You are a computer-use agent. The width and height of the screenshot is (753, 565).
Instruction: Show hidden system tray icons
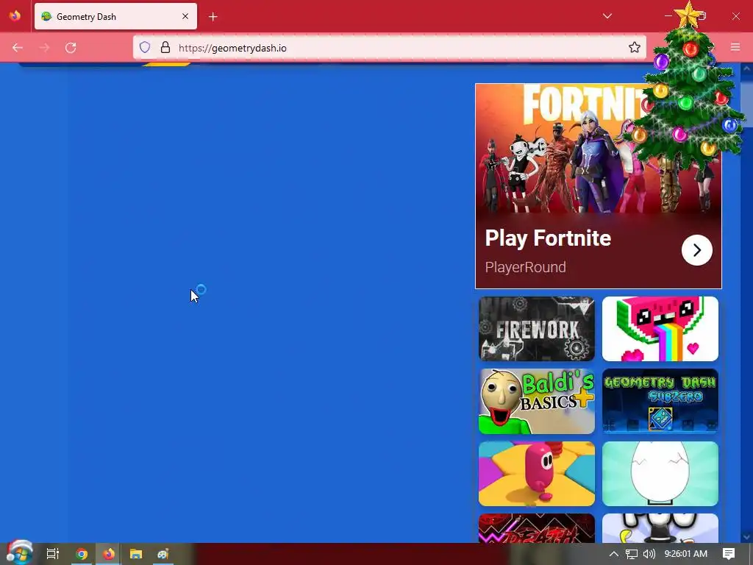coord(613,554)
